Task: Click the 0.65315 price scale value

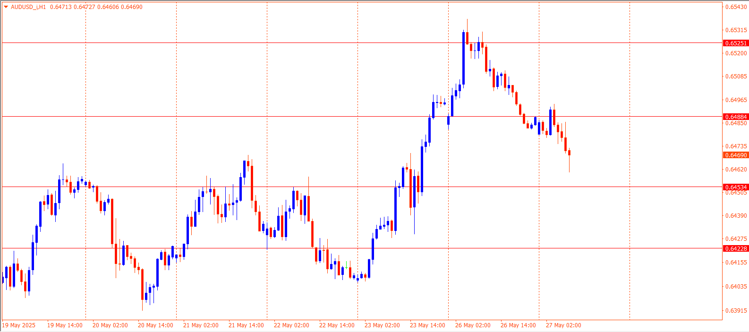Action: (736, 30)
